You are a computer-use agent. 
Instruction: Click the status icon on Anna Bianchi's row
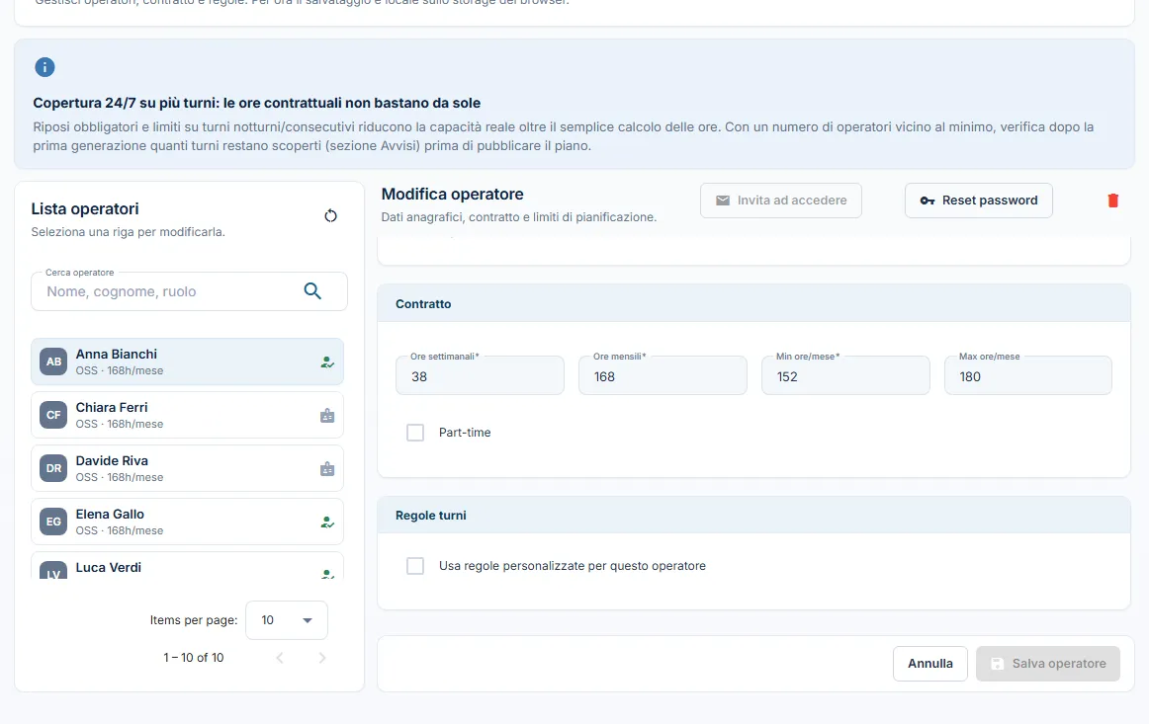327,362
